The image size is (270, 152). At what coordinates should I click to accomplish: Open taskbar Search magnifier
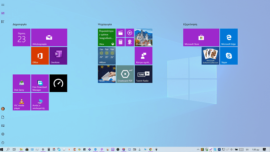[8, 149]
